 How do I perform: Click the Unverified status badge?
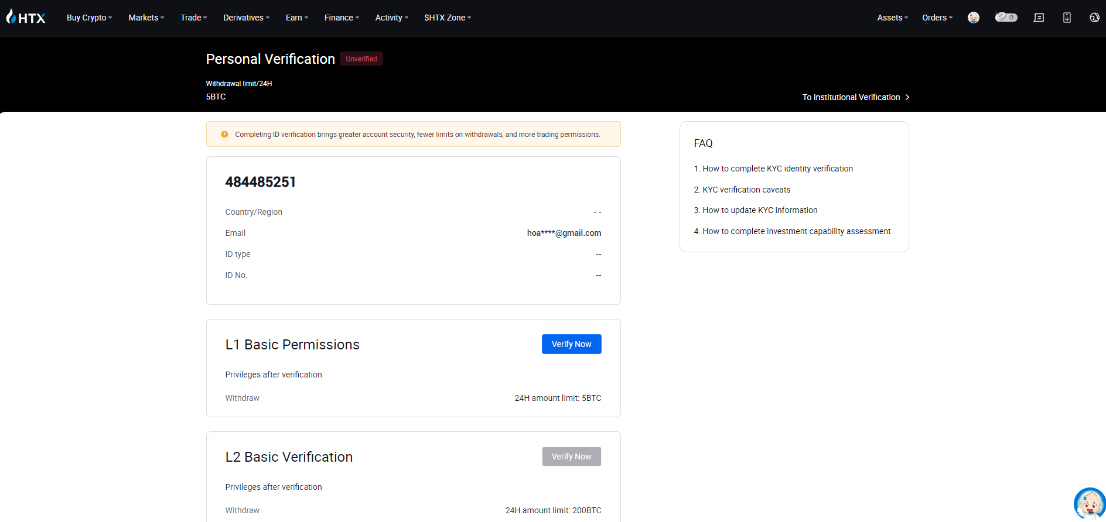361,59
